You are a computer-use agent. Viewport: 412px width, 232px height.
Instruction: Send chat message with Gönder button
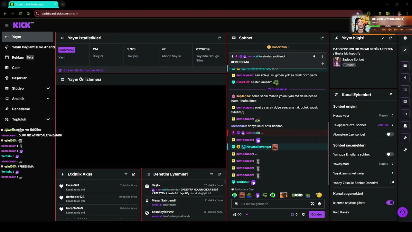(x=316, y=214)
